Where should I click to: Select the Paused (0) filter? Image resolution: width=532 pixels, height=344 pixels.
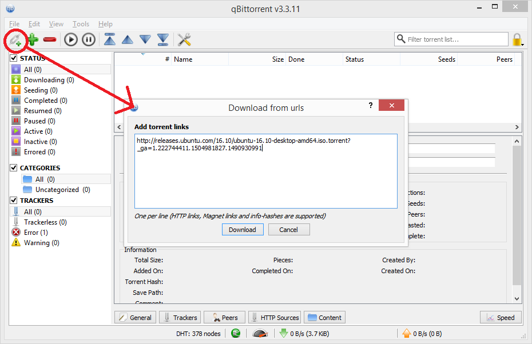[x=61, y=121]
